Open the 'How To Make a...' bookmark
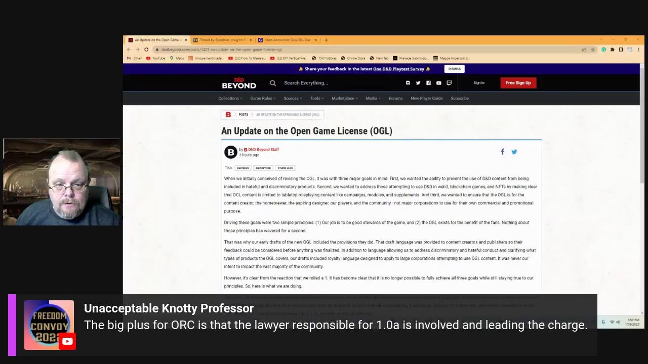The image size is (648, 364). click(x=247, y=58)
